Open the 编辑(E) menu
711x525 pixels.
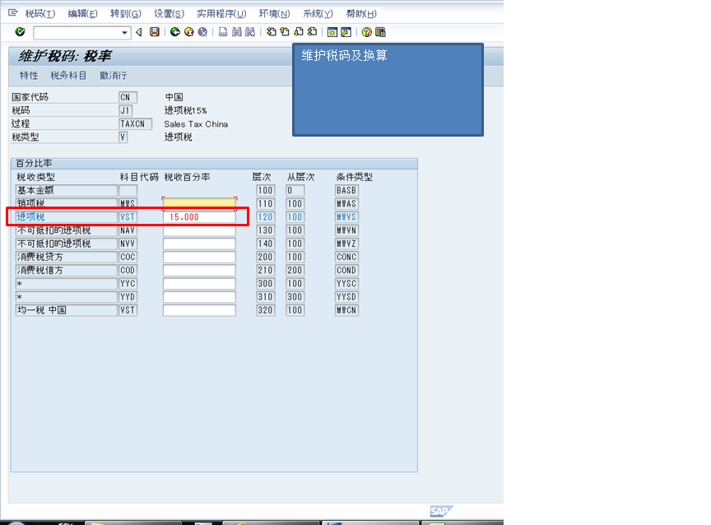pyautogui.click(x=82, y=14)
